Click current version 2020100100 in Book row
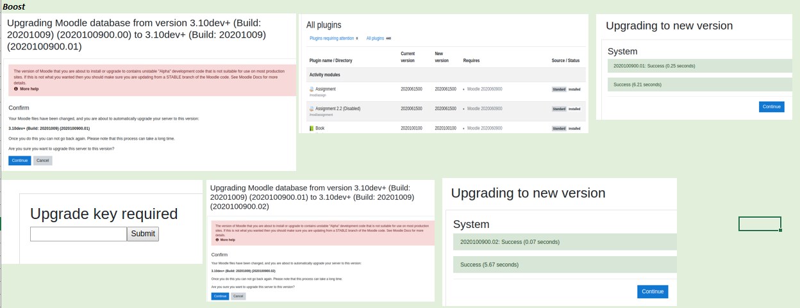The height and width of the screenshot is (308, 800). point(412,129)
